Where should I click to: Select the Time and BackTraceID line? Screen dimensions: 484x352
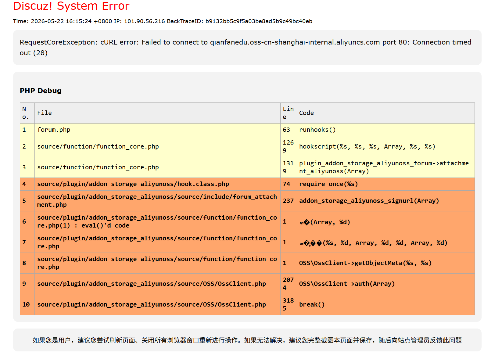pyautogui.click(x=163, y=21)
